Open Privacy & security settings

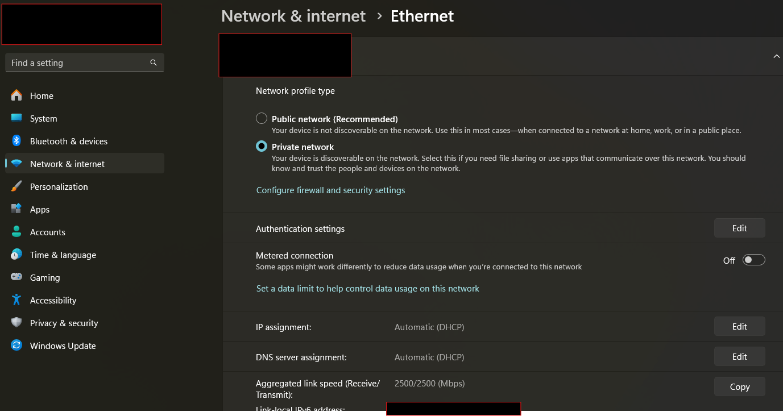point(64,323)
